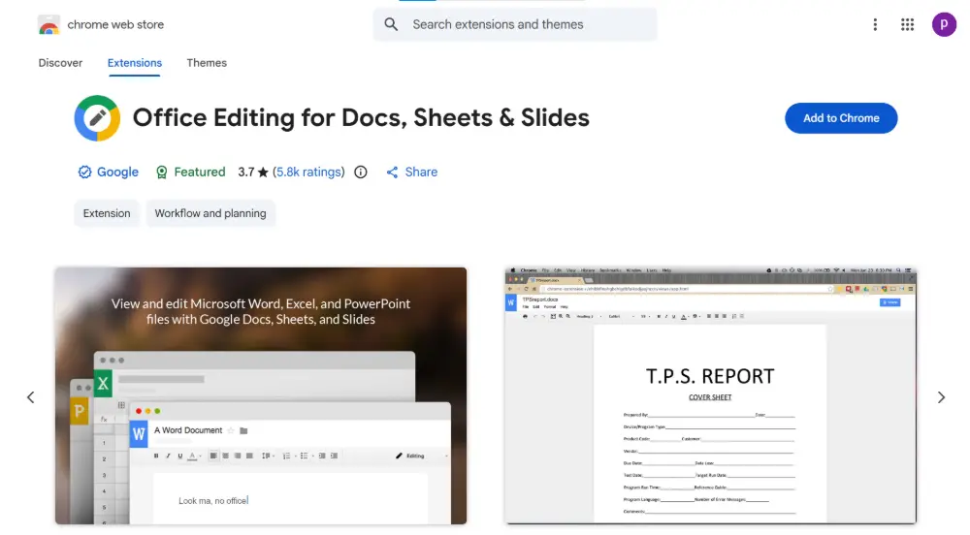Click the ratings info circle icon

(x=361, y=173)
